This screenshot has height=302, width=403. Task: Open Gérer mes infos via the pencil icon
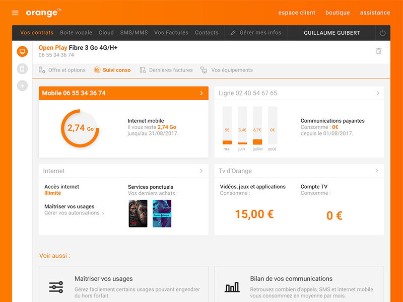pyautogui.click(x=233, y=33)
